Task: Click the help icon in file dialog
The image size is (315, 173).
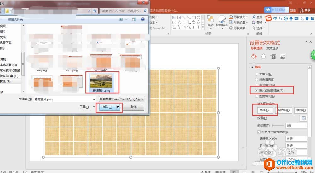Action: 143,19
